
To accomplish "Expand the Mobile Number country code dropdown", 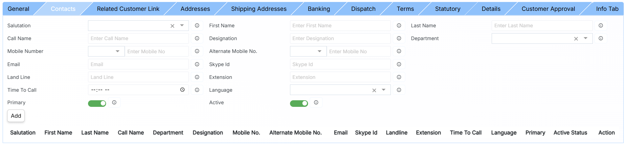I will (x=118, y=51).
